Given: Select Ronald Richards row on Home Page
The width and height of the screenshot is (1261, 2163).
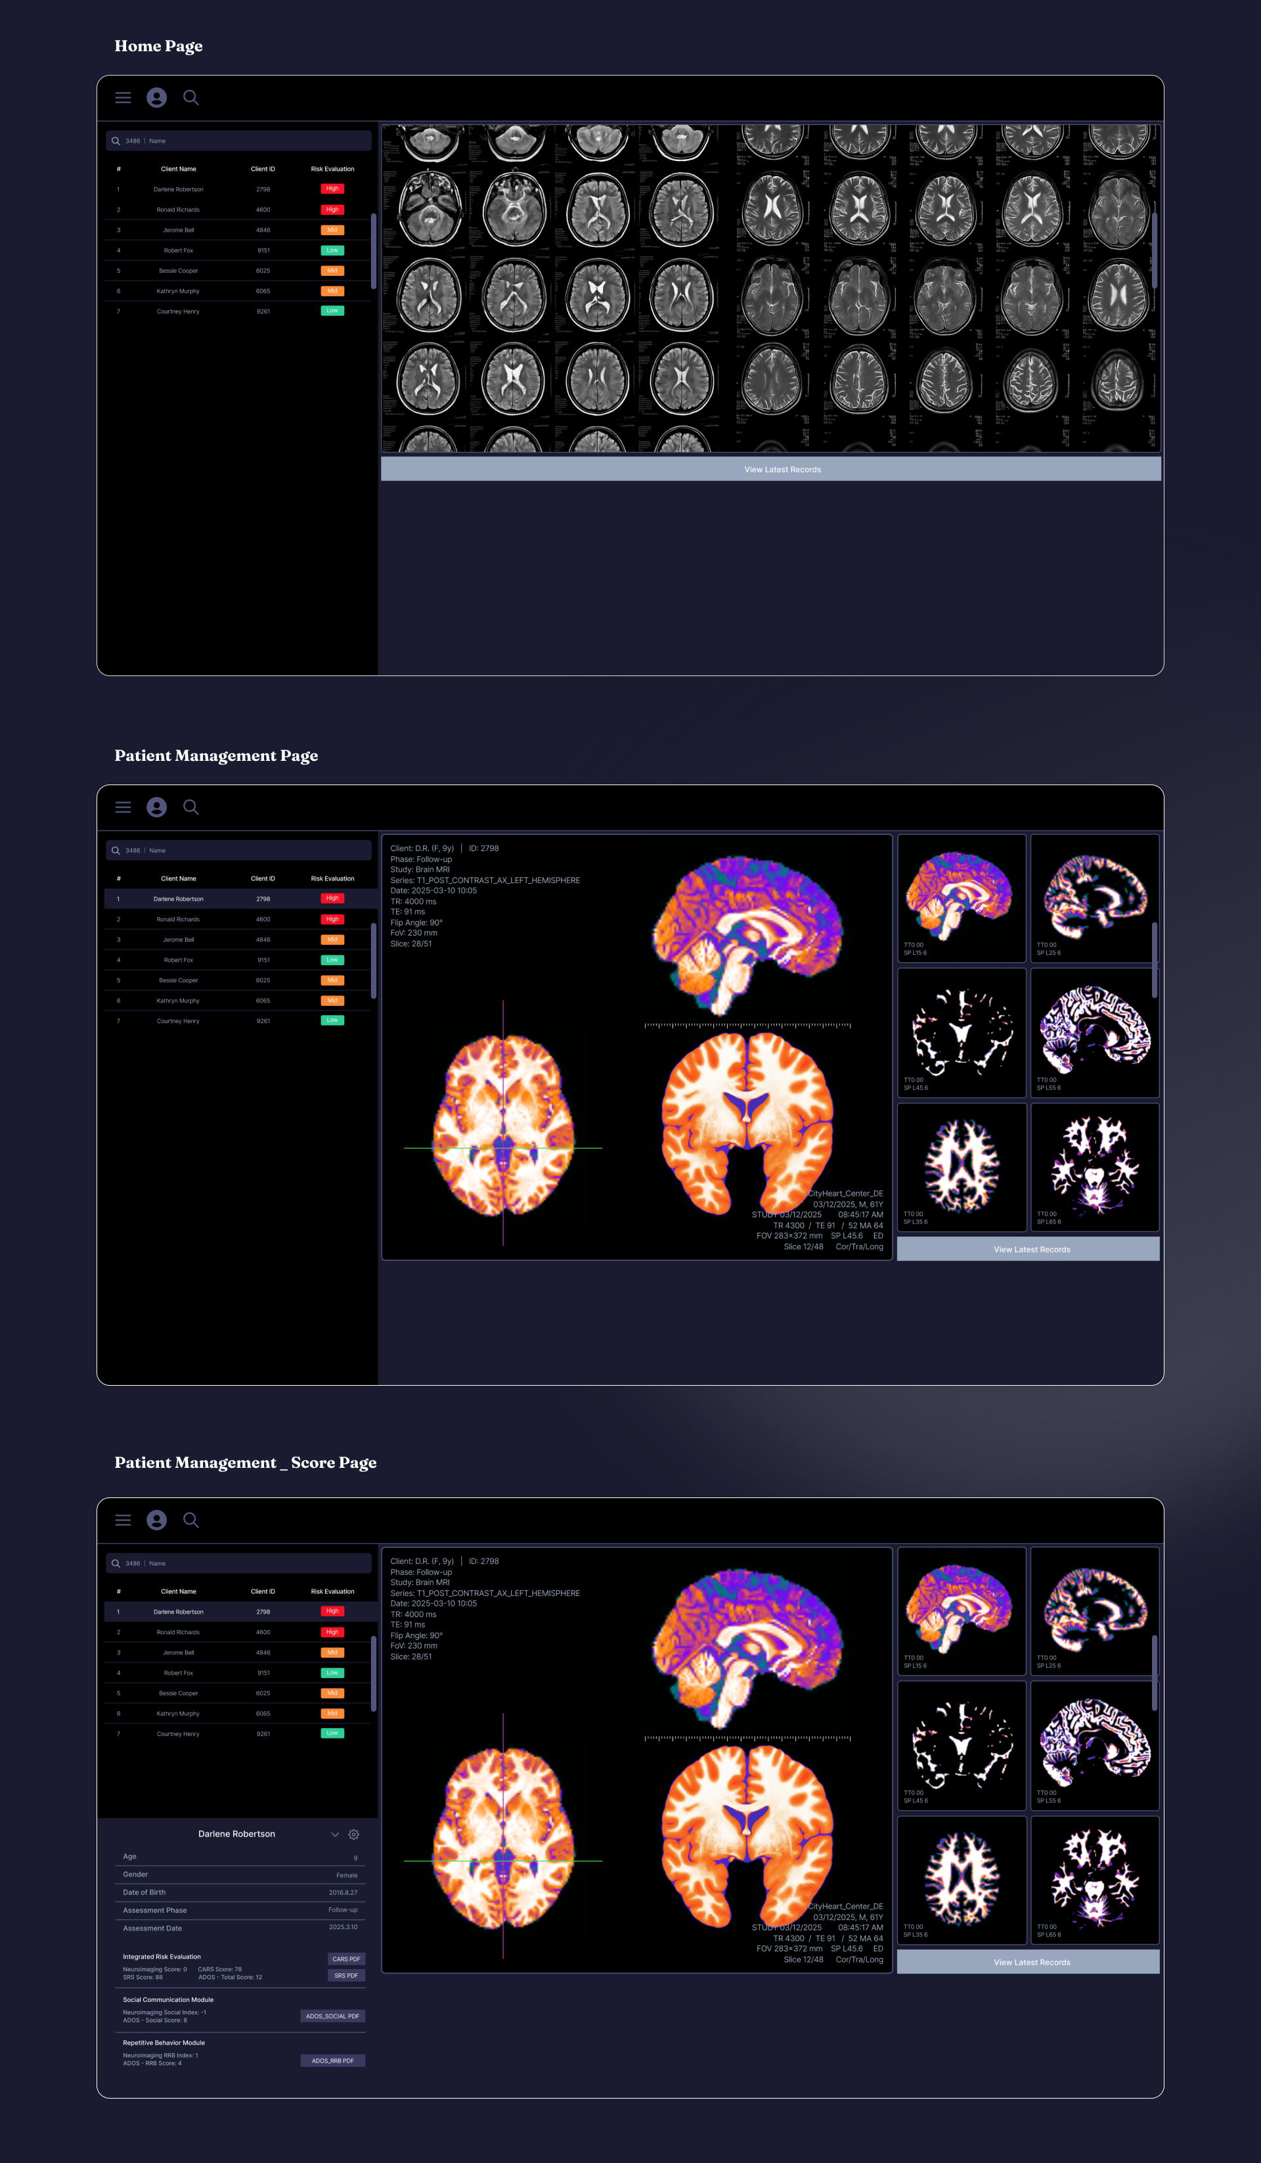Looking at the screenshot, I should click(177, 210).
